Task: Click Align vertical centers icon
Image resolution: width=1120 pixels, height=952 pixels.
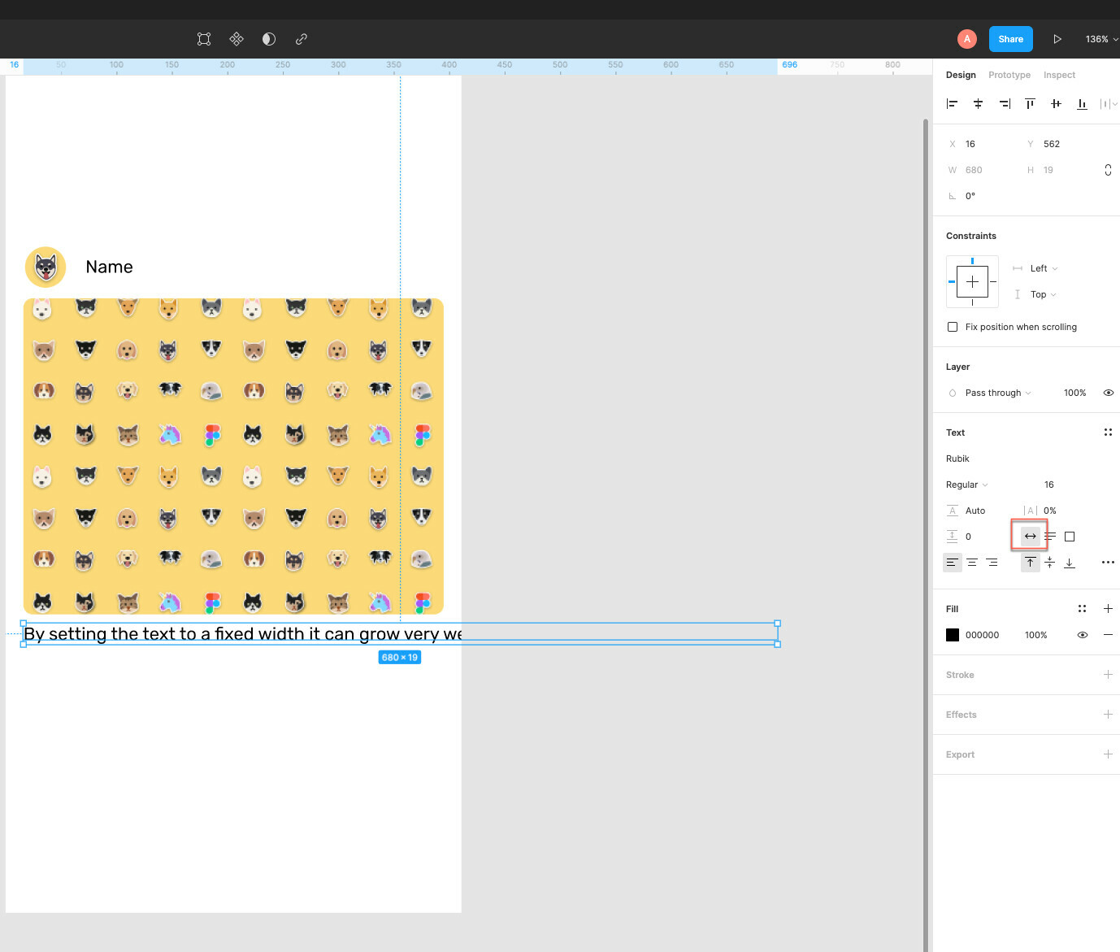Action: point(1056,103)
